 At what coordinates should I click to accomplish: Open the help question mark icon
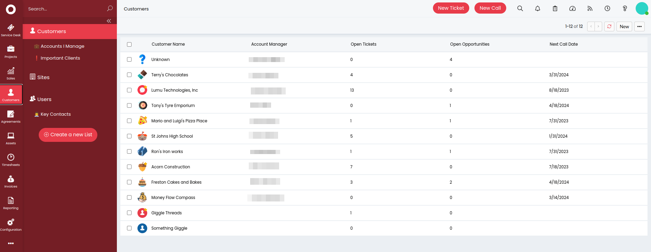pyautogui.click(x=625, y=8)
